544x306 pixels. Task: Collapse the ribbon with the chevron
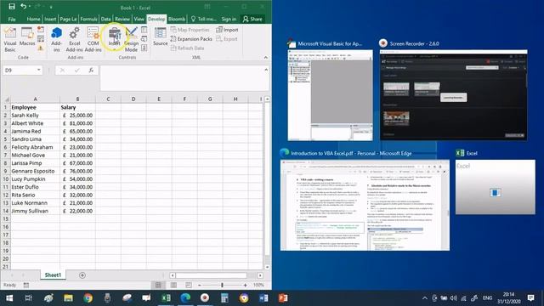(x=266, y=57)
